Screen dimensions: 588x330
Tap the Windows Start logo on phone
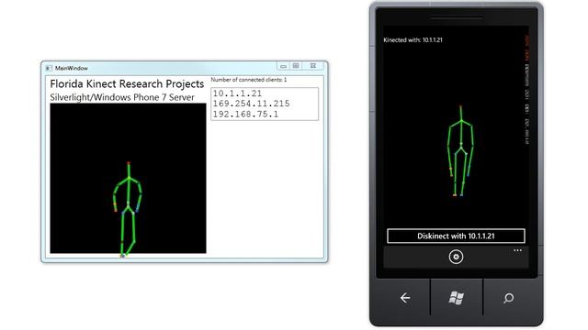[457, 298]
